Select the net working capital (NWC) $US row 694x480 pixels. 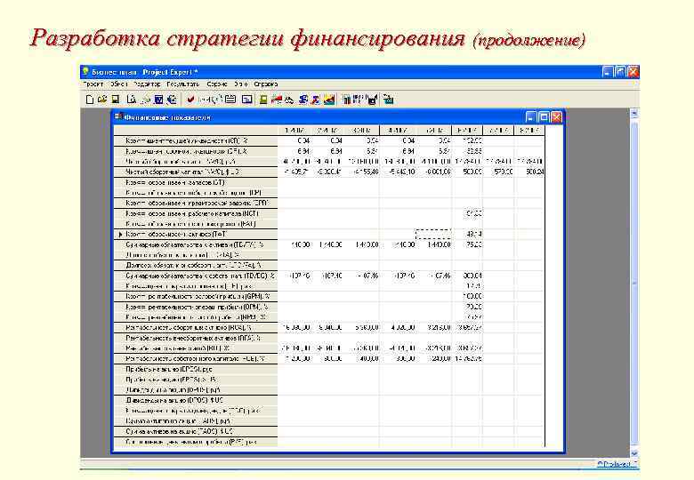(x=196, y=172)
